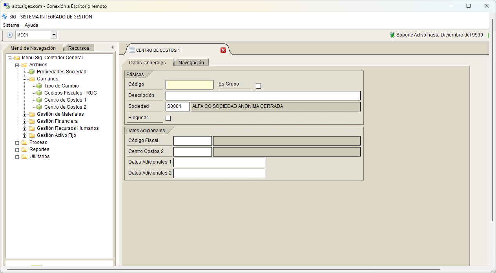Expand the Gestión de Materiales folder
Image resolution: width=496 pixels, height=273 pixels.
(x=24, y=115)
